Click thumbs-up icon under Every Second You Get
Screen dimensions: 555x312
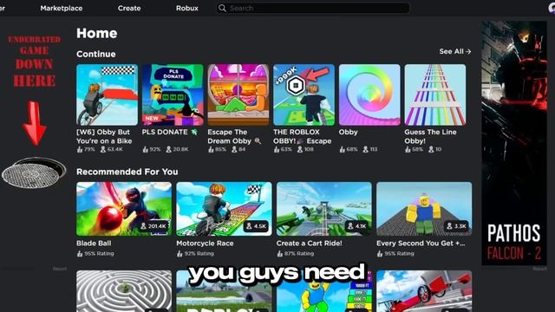(380, 254)
